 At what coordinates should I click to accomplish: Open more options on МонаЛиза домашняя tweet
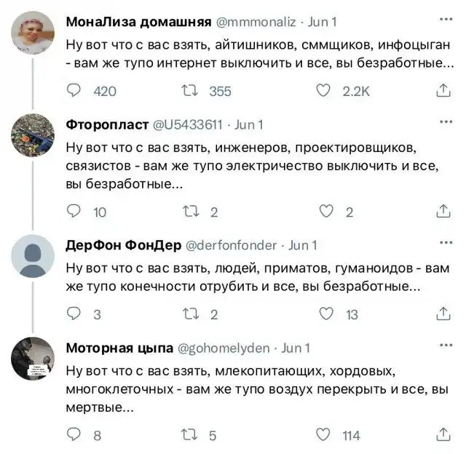pos(443,21)
